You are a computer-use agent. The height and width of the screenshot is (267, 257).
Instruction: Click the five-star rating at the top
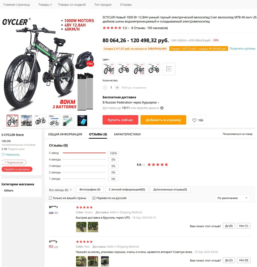click(112, 28)
